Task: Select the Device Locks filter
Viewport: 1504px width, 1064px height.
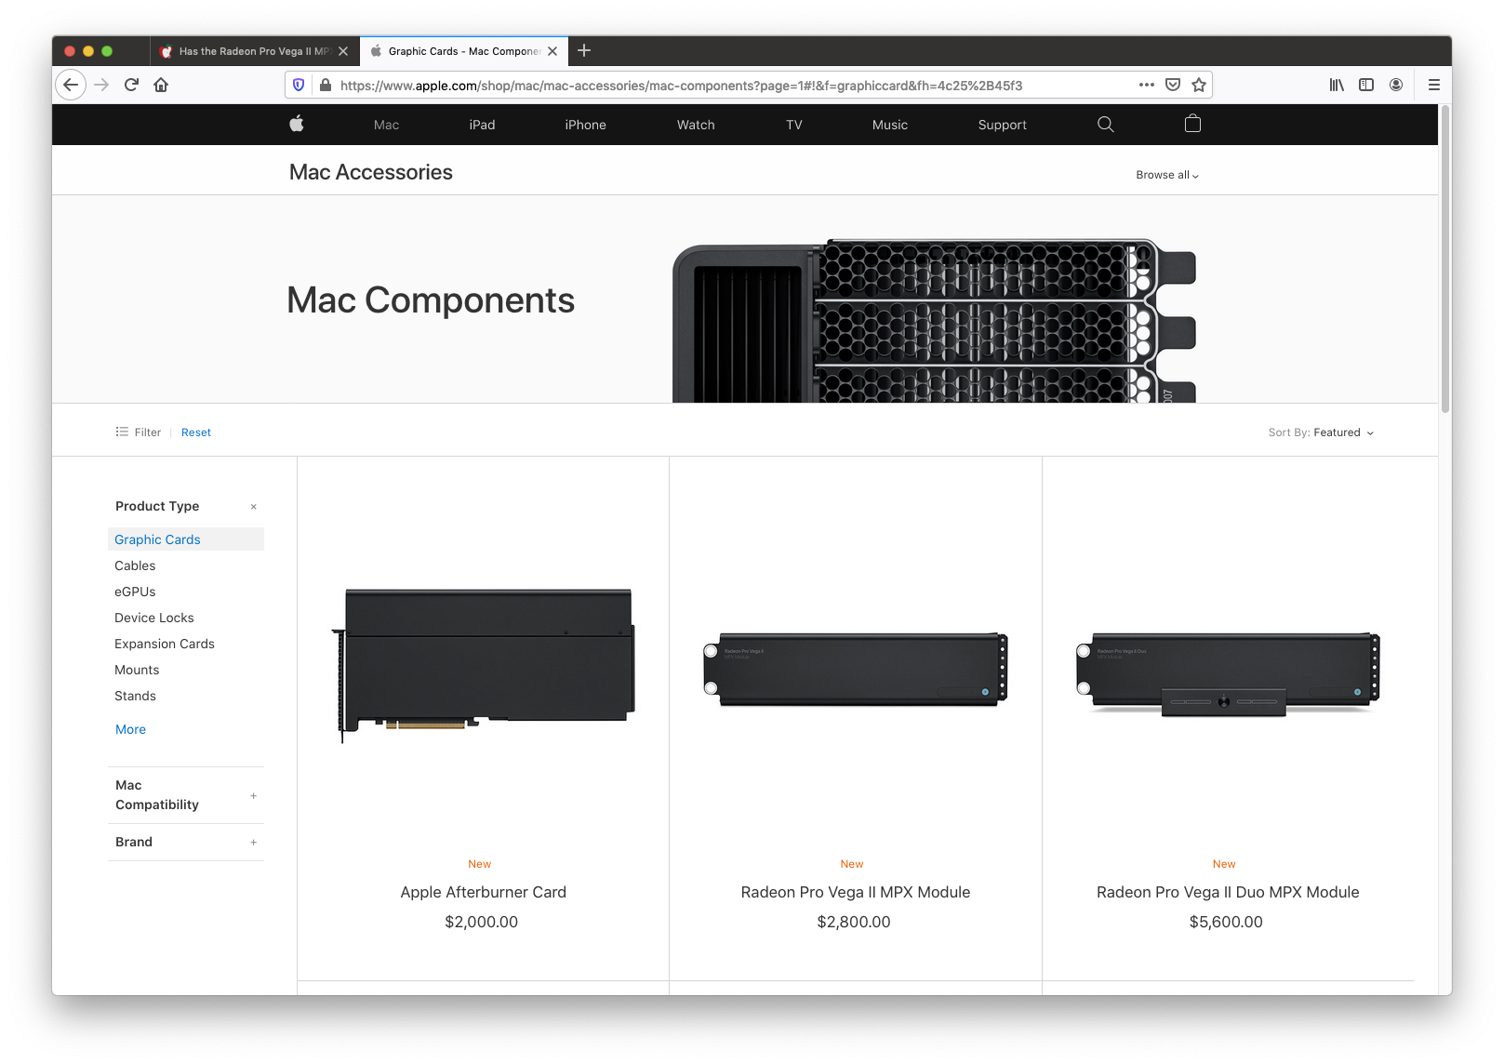Action: (154, 618)
